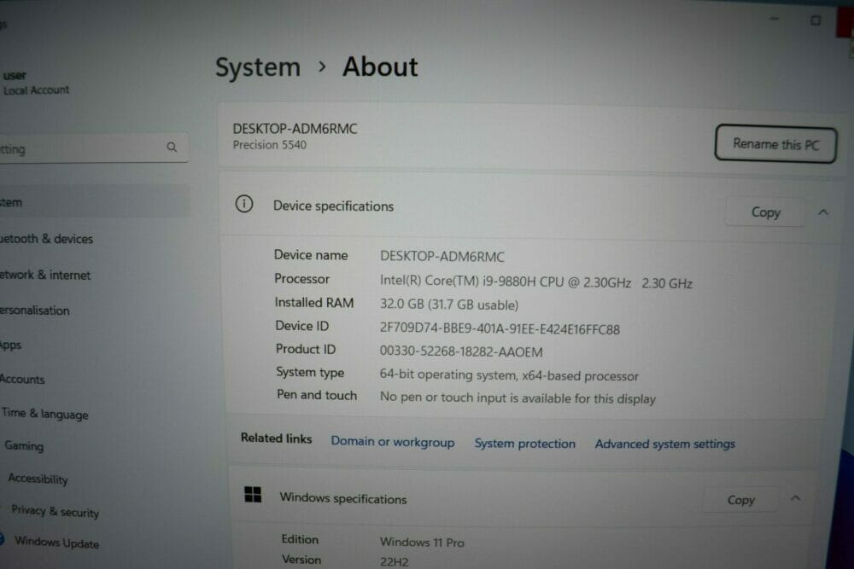Open Privacy & security settings
854x569 pixels.
(x=55, y=511)
